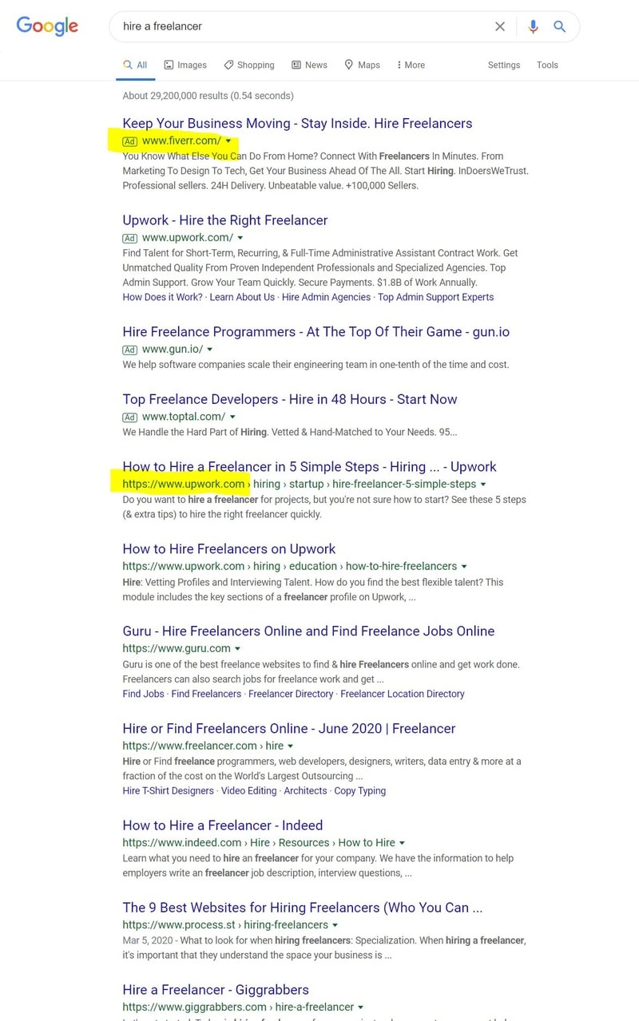The image size is (639, 1021).
Task: Open the 'Hire Freelance Programmers' gun.io ad
Action: pos(316,332)
